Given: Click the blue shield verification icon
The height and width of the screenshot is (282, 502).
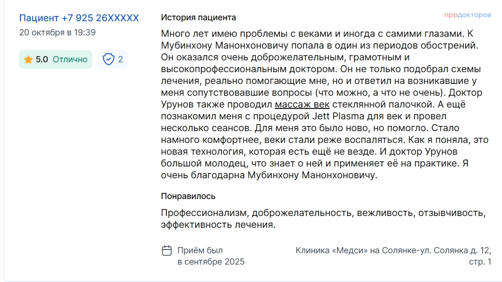Looking at the screenshot, I should [109, 59].
